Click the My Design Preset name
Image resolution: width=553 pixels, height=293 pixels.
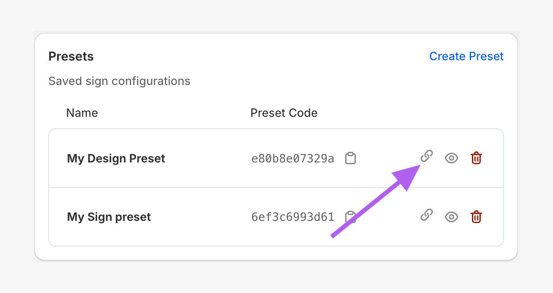click(x=116, y=158)
